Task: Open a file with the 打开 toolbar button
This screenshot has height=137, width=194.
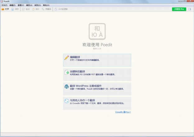Action: click(x=5, y=9)
